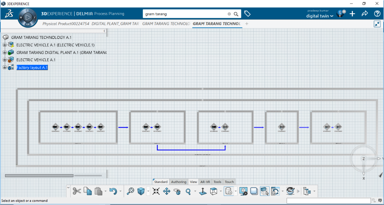Open the zoom tool dropdown arrow
The image size is (384, 205).
(195, 191)
